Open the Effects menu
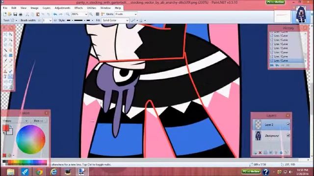This screenshot has width=314, height=176. tap(78, 8)
